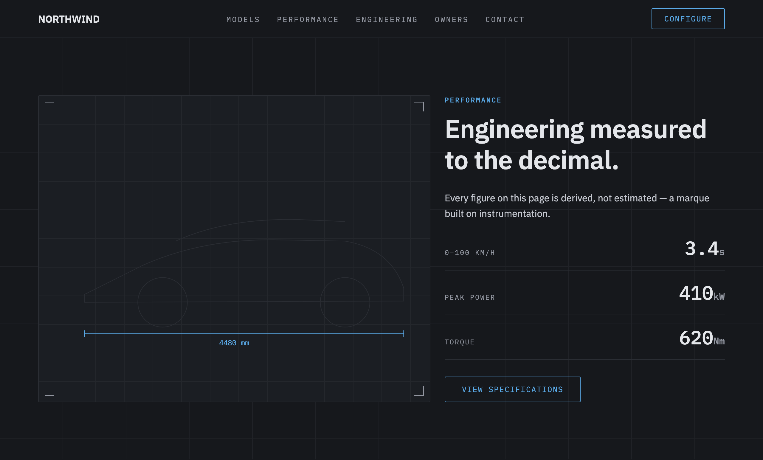Click the View Specifications button
Viewport: 763px width, 460px height.
[512, 389]
